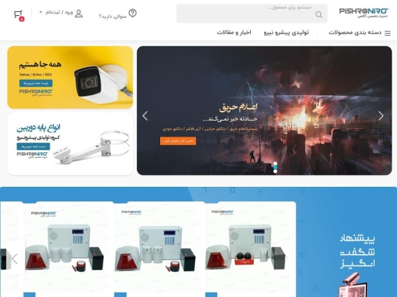
Task: Click orange button on fire alarm banner
Action: pos(178,141)
